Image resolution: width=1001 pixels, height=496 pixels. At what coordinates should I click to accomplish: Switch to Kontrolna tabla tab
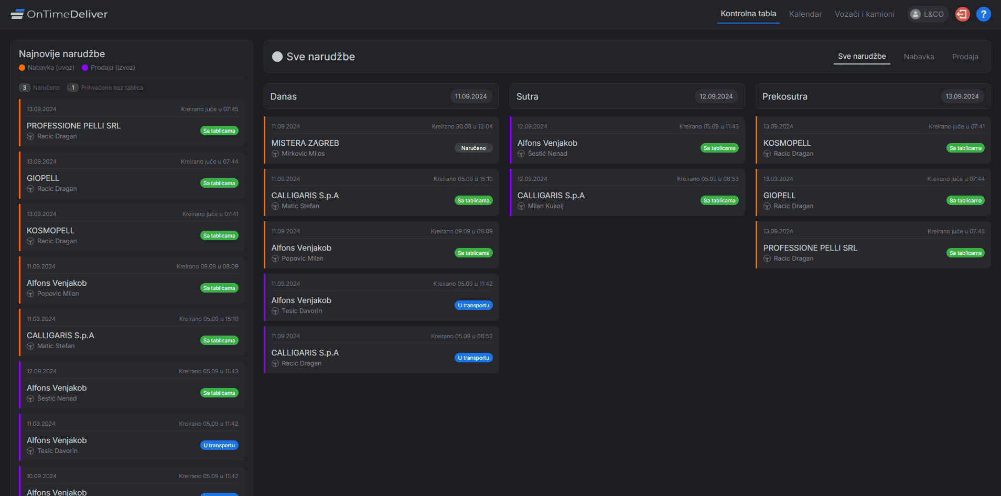pyautogui.click(x=748, y=14)
